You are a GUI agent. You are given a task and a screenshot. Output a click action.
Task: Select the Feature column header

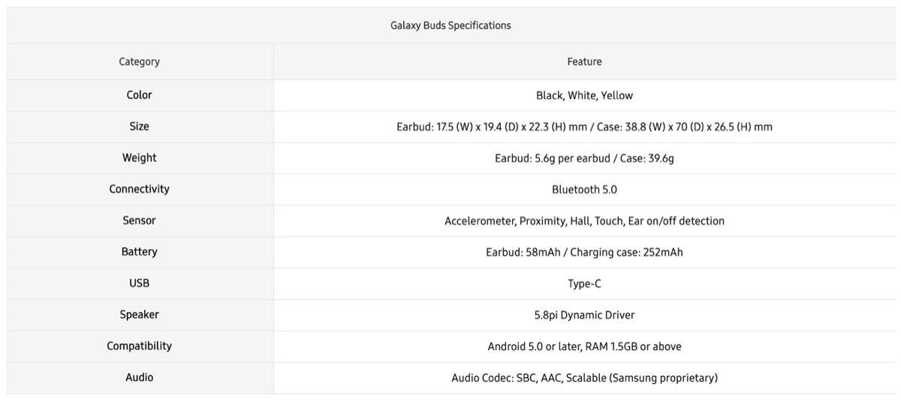point(584,61)
